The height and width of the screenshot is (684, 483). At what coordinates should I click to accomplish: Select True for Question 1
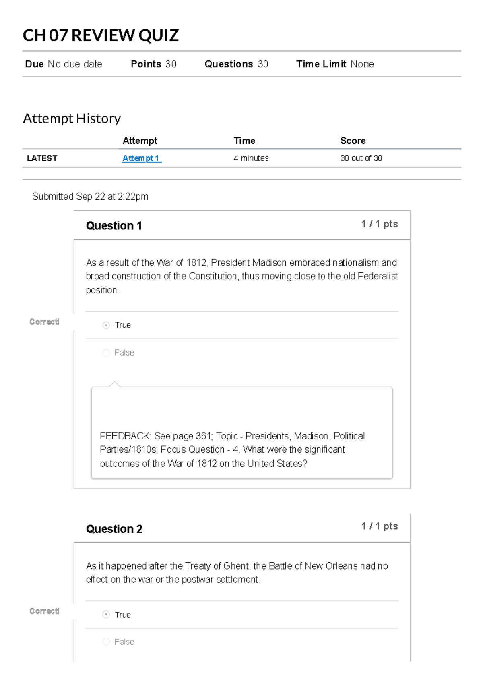click(106, 325)
